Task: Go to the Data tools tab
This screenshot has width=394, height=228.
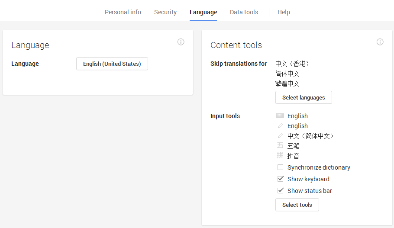Action: [244, 12]
